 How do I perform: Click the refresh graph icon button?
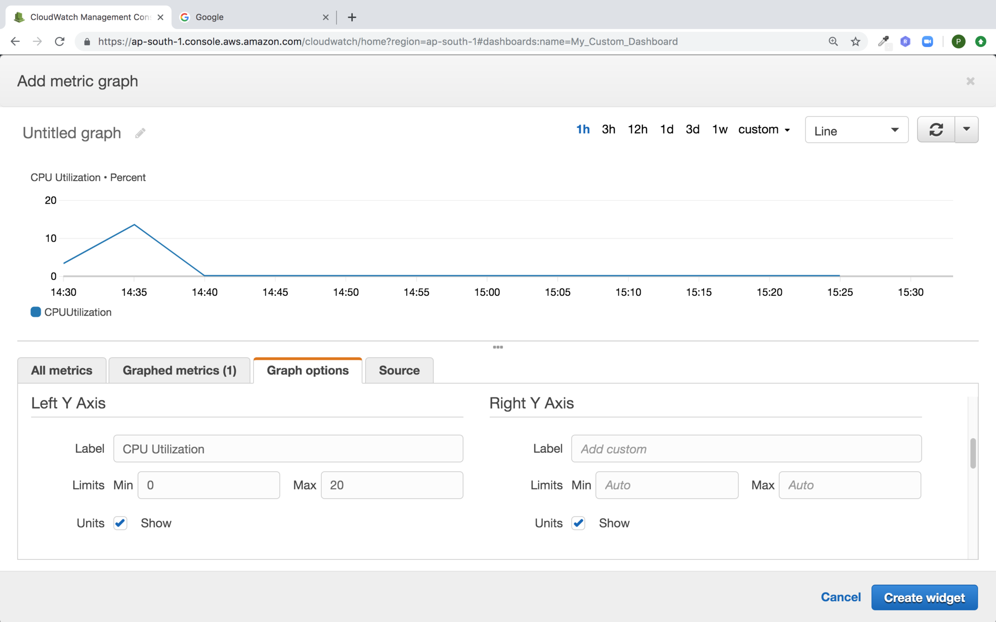[936, 130]
